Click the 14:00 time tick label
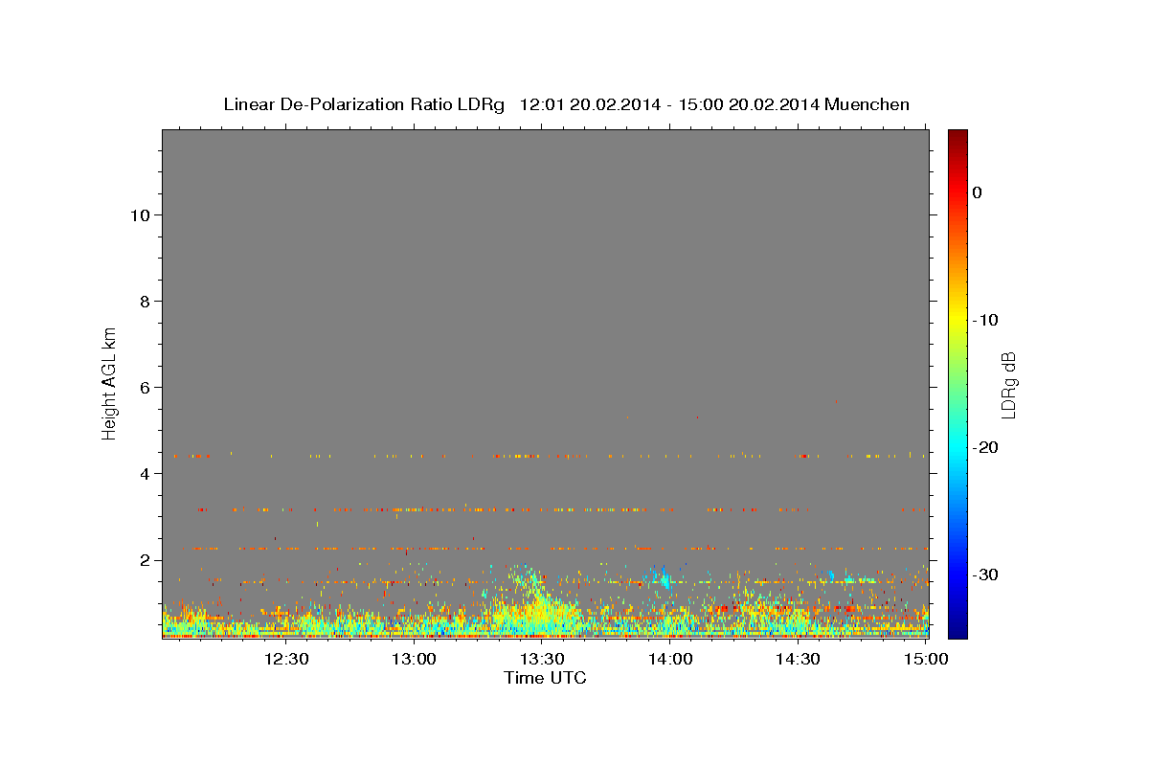Screen dimensions: 1149x766 [x=669, y=659]
